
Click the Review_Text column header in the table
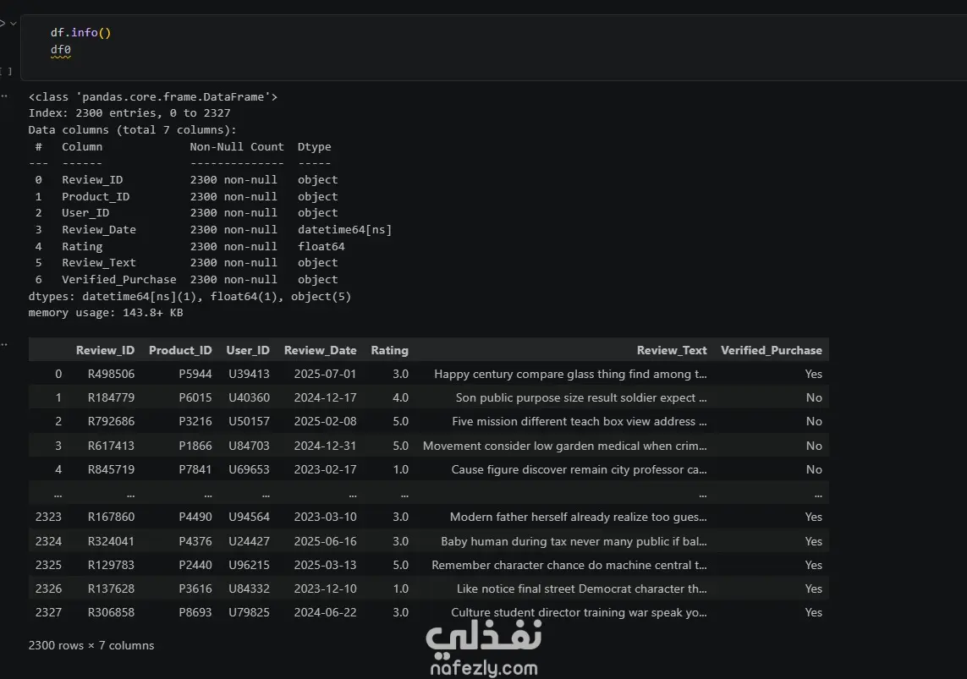[x=672, y=350]
